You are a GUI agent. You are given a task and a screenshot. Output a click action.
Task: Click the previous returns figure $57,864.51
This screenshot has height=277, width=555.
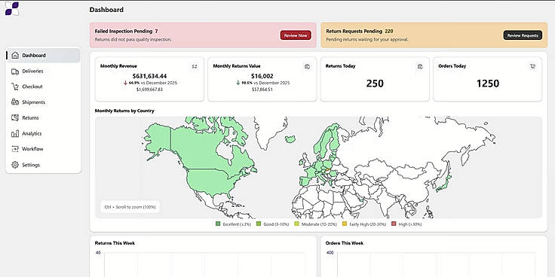(x=262, y=90)
